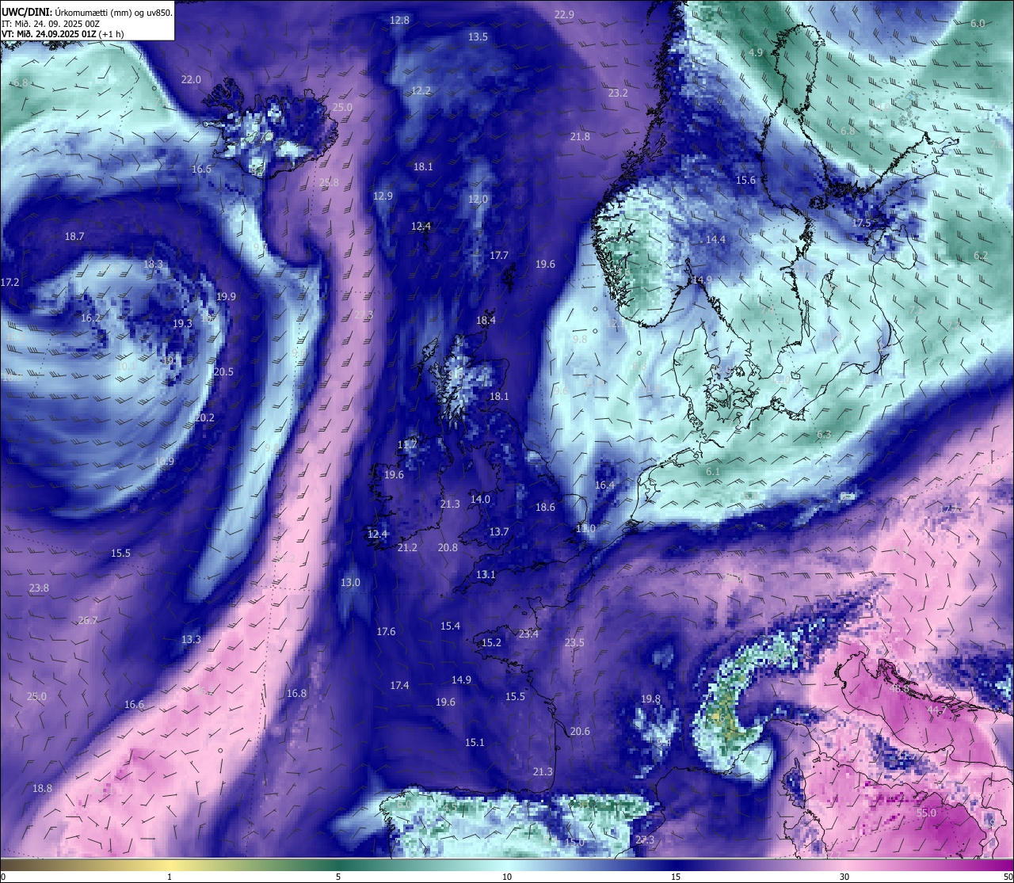Click the value 22.0 near Iceland
The height and width of the screenshot is (883, 1014).
point(191,79)
